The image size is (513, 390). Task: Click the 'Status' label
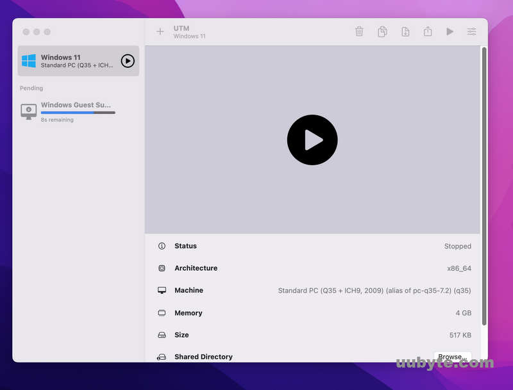click(185, 246)
